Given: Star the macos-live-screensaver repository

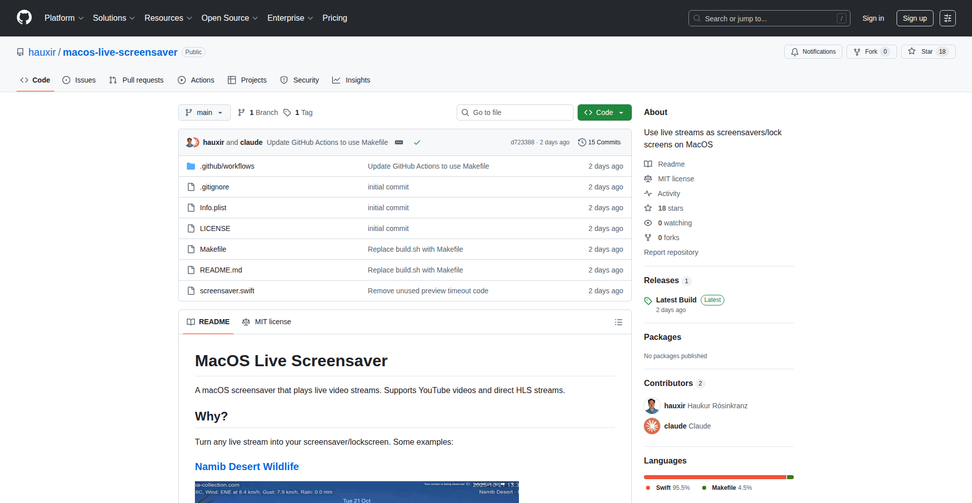Looking at the screenshot, I should click(927, 52).
